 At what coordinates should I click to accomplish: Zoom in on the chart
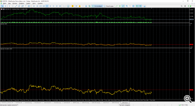click(x=127, y=6)
